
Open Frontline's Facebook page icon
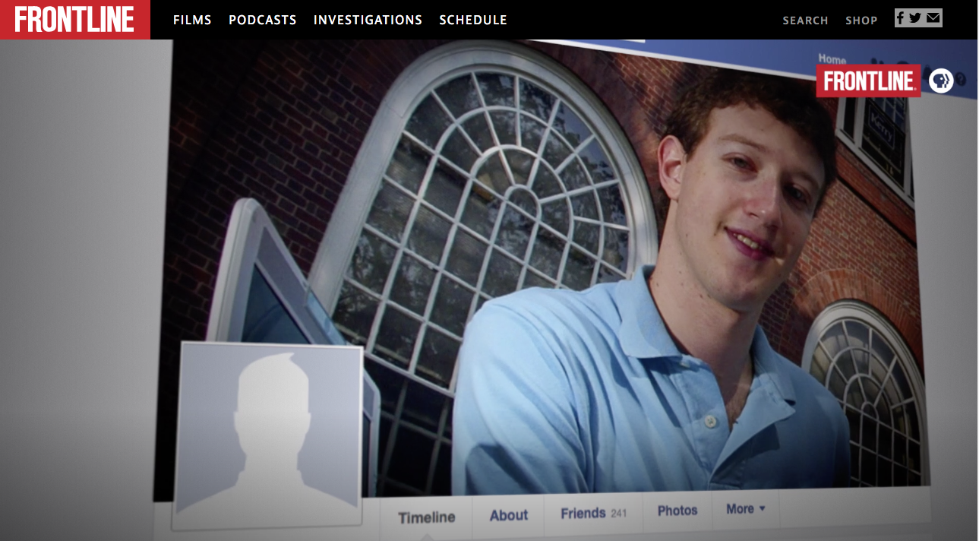tap(901, 18)
